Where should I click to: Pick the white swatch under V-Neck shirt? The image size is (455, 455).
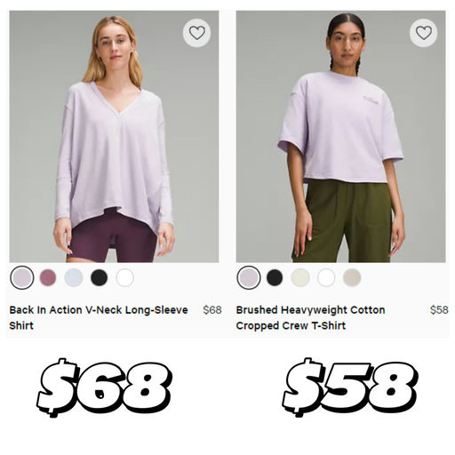pos(125,277)
